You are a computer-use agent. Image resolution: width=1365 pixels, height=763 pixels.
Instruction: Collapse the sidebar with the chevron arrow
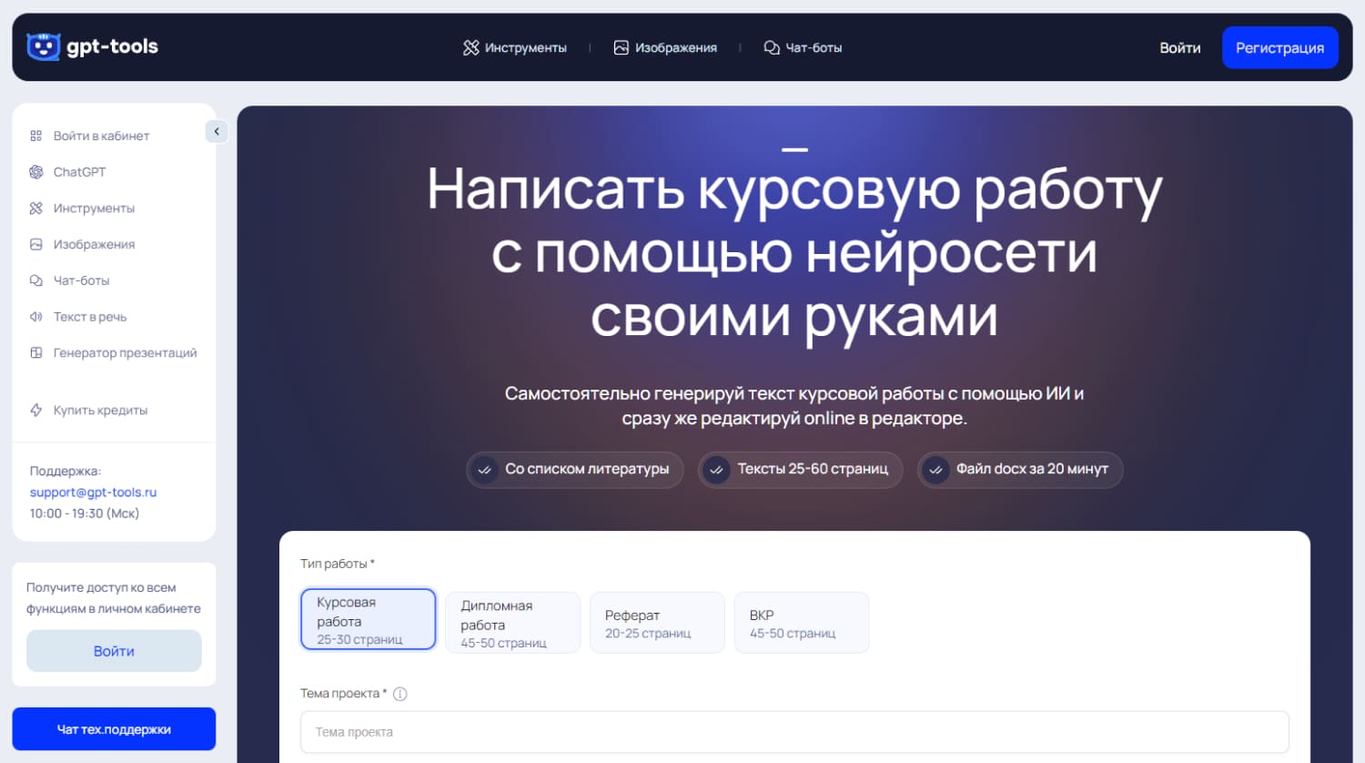pyautogui.click(x=217, y=131)
